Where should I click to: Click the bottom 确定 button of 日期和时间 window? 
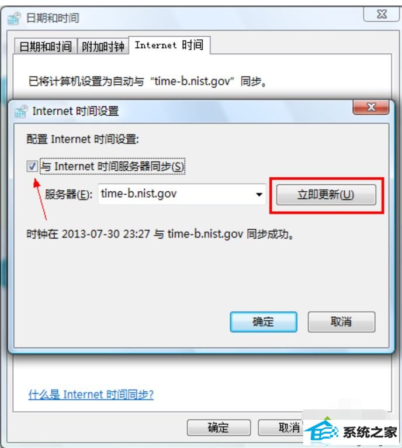[219, 428]
